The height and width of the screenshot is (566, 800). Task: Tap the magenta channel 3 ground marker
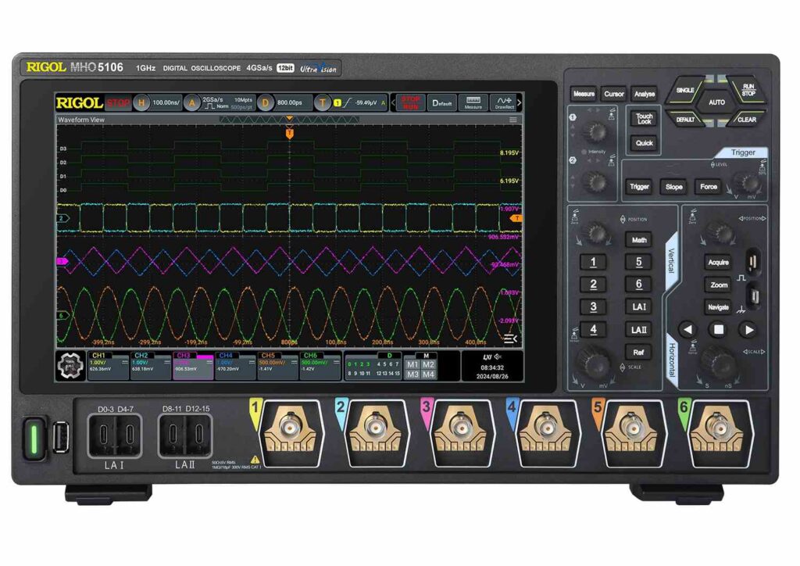62,261
